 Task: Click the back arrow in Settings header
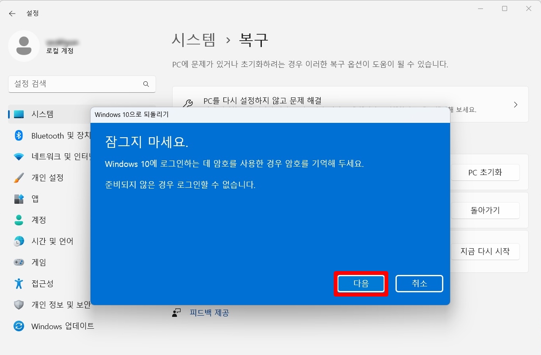(x=12, y=14)
